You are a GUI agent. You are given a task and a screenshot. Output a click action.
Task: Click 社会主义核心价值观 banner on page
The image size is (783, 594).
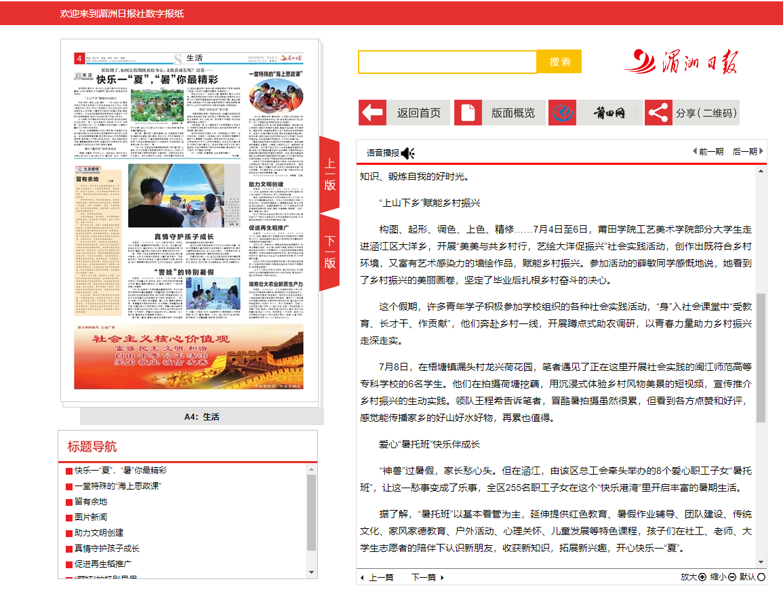click(x=188, y=357)
